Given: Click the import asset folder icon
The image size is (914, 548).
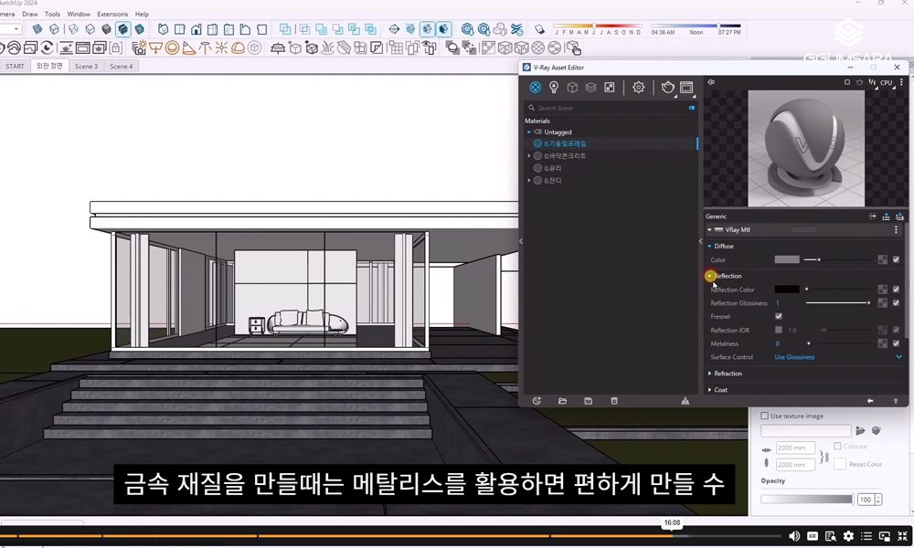Looking at the screenshot, I should point(562,401).
